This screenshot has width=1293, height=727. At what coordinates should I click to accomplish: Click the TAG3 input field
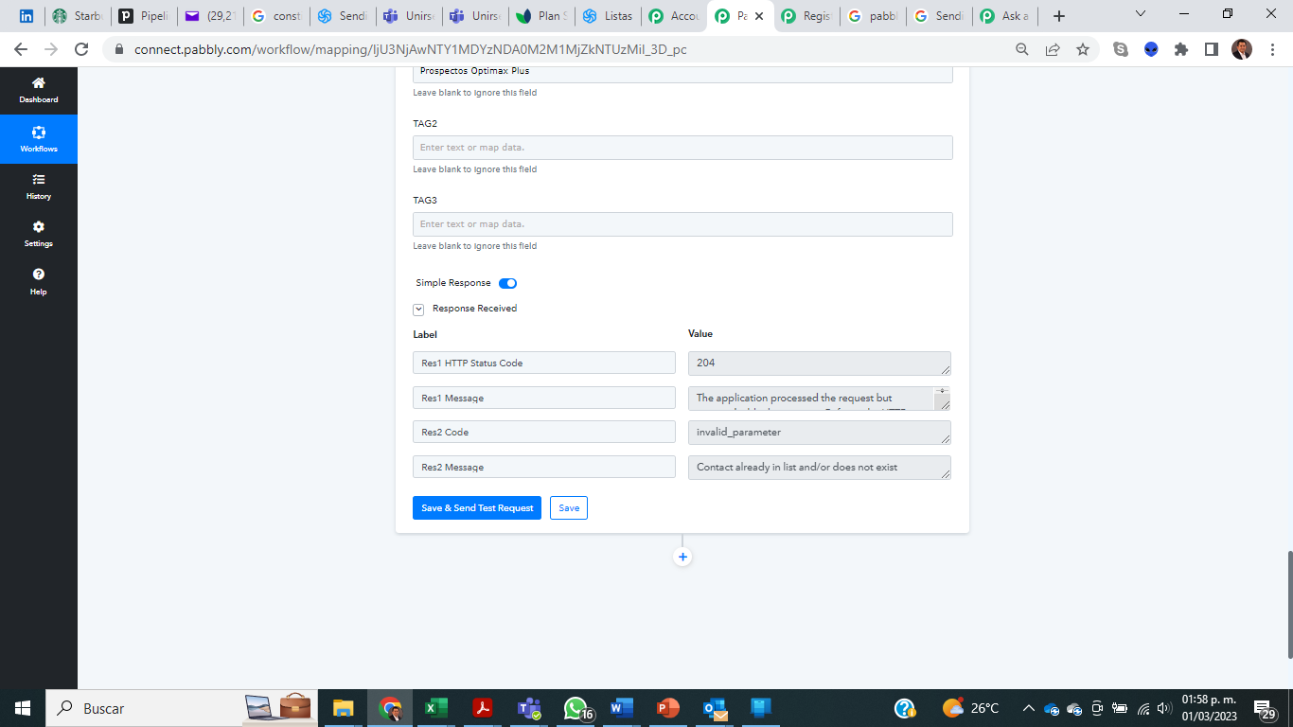pyautogui.click(x=682, y=224)
